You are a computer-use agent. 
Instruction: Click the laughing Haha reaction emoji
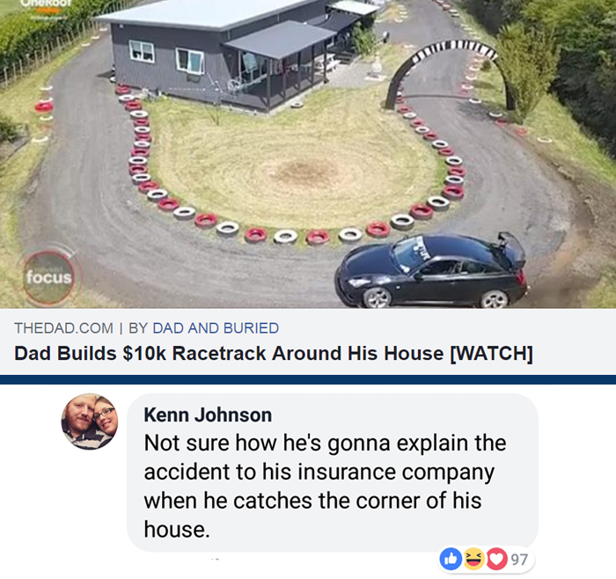[x=473, y=559]
